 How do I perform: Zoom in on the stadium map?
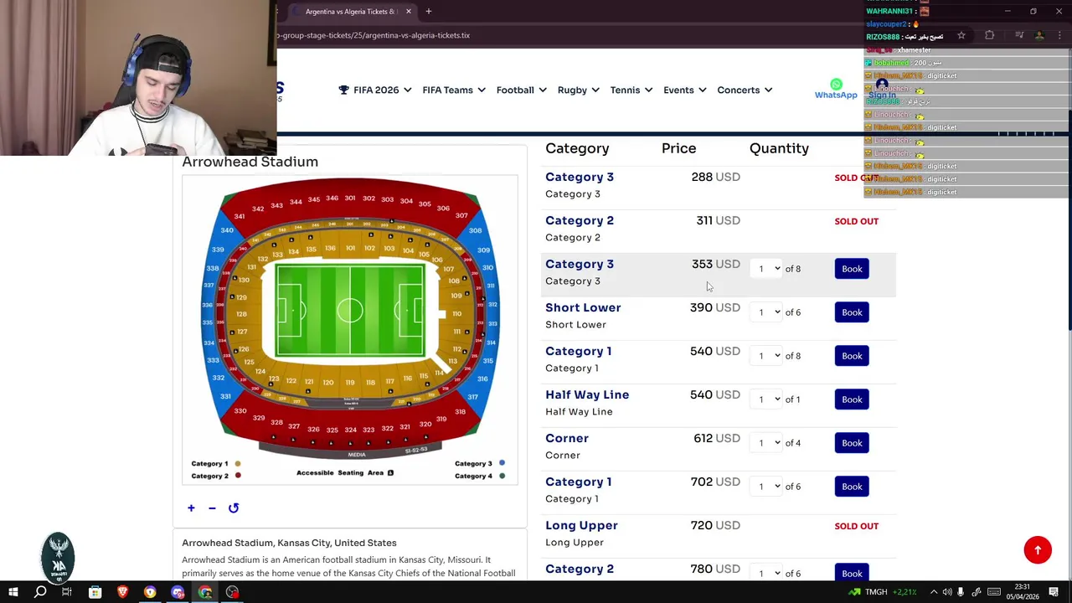(x=191, y=508)
